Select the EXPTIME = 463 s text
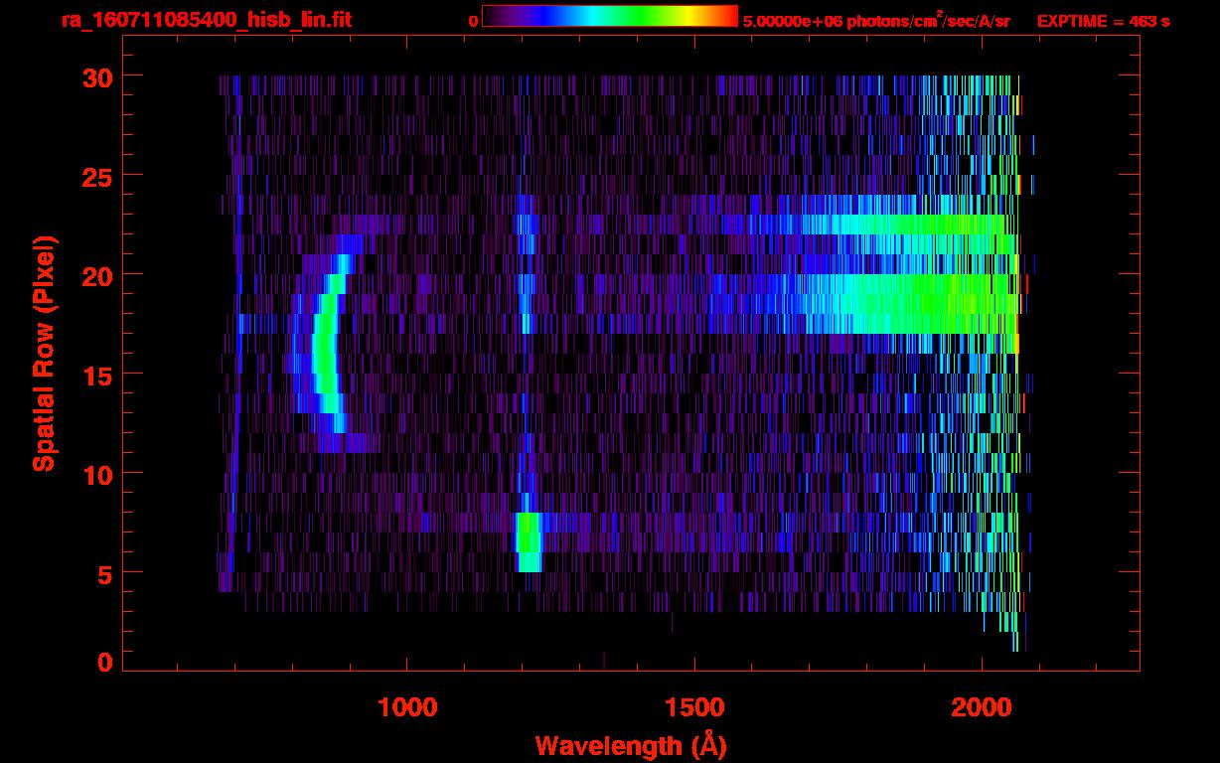Image resolution: width=1220 pixels, height=763 pixels. 1103,21
